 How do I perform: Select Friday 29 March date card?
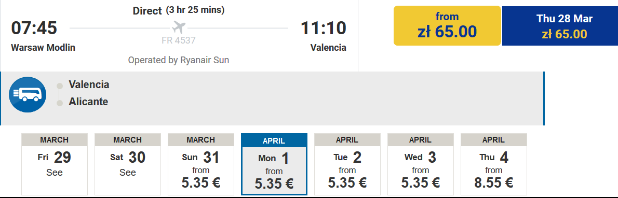[x=55, y=164]
